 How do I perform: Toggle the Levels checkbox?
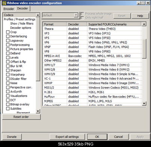click(8, 58)
